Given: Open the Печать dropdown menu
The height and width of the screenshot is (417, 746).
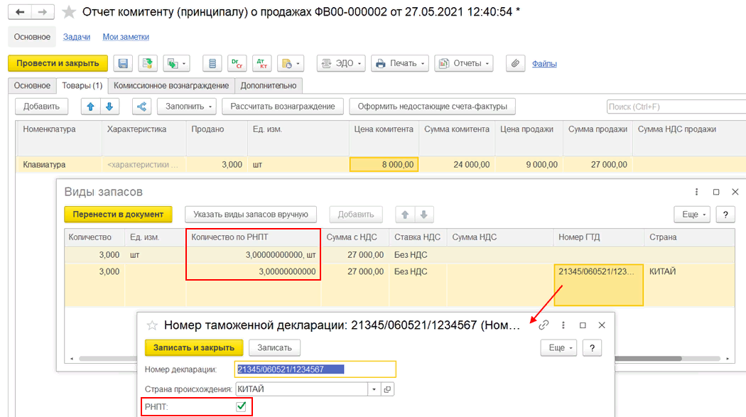Looking at the screenshot, I should pyautogui.click(x=400, y=63).
